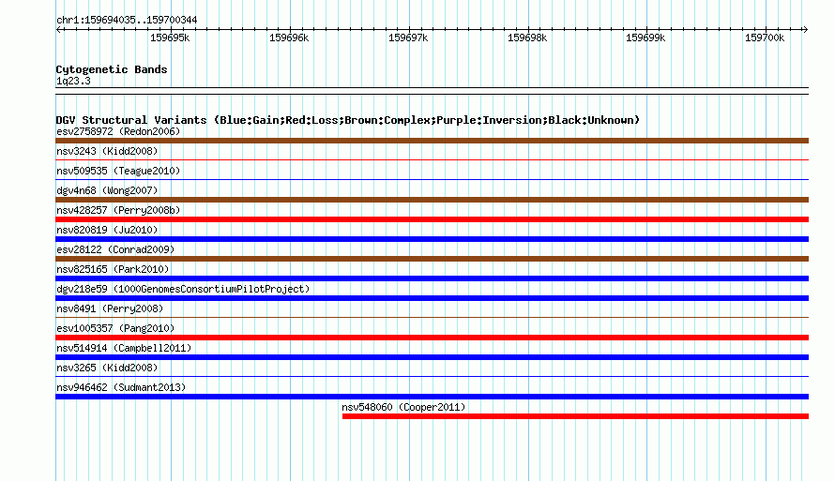
Task: Click the 159695k ruler position
Action: (x=170, y=38)
